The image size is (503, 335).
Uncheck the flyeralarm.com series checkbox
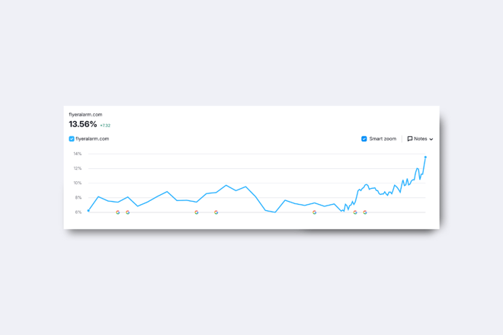(72, 139)
